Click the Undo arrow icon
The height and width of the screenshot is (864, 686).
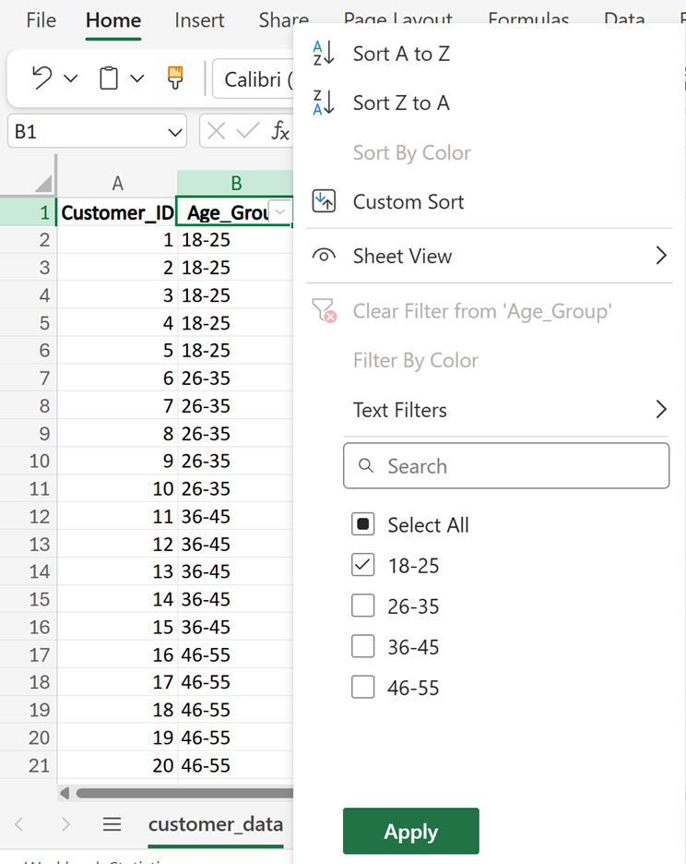click(x=41, y=79)
